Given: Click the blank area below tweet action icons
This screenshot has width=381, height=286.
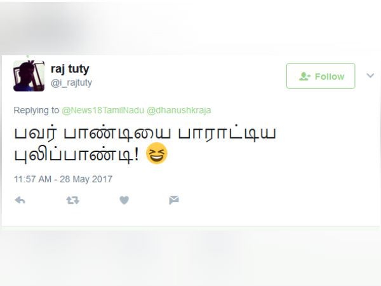Looking at the screenshot, I should [x=190, y=217].
